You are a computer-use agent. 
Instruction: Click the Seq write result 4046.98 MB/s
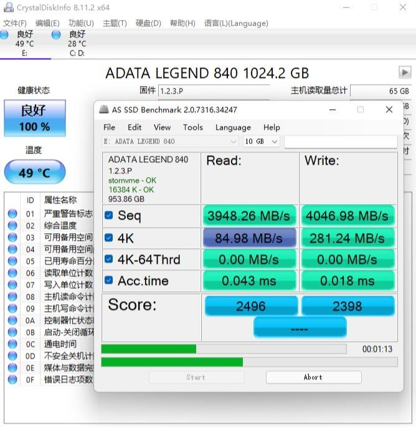coord(347,216)
